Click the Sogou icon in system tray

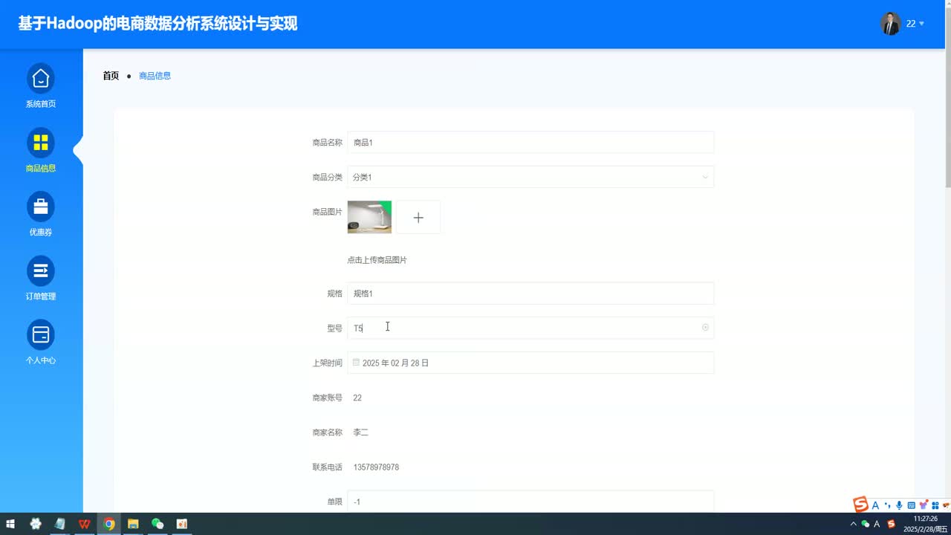coord(892,524)
